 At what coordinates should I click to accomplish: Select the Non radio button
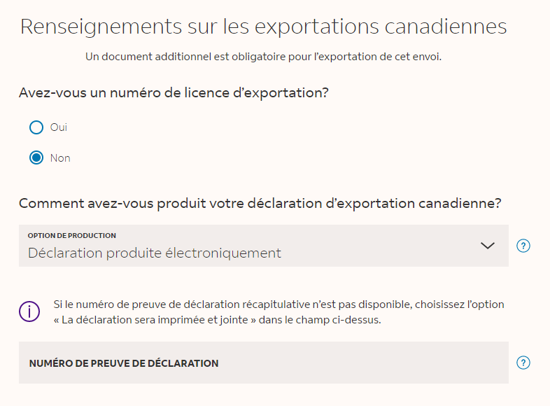point(36,157)
